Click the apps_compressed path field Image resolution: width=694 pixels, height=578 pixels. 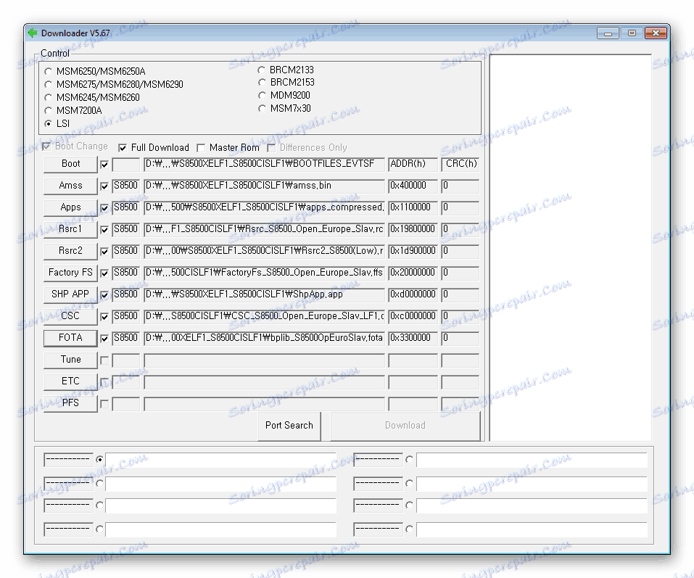click(x=264, y=207)
